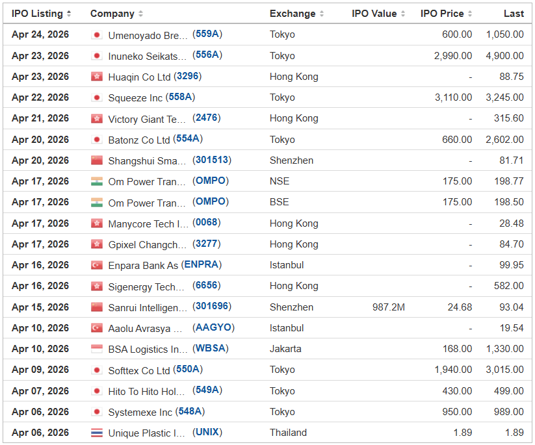Open ticker 301696 link
Screen dimensions: 535x445
(212, 306)
